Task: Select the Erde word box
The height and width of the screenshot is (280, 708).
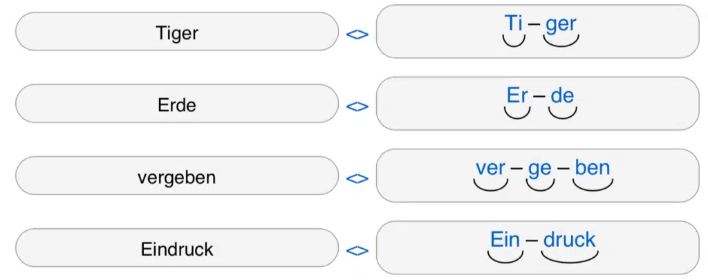Action: coord(177,104)
